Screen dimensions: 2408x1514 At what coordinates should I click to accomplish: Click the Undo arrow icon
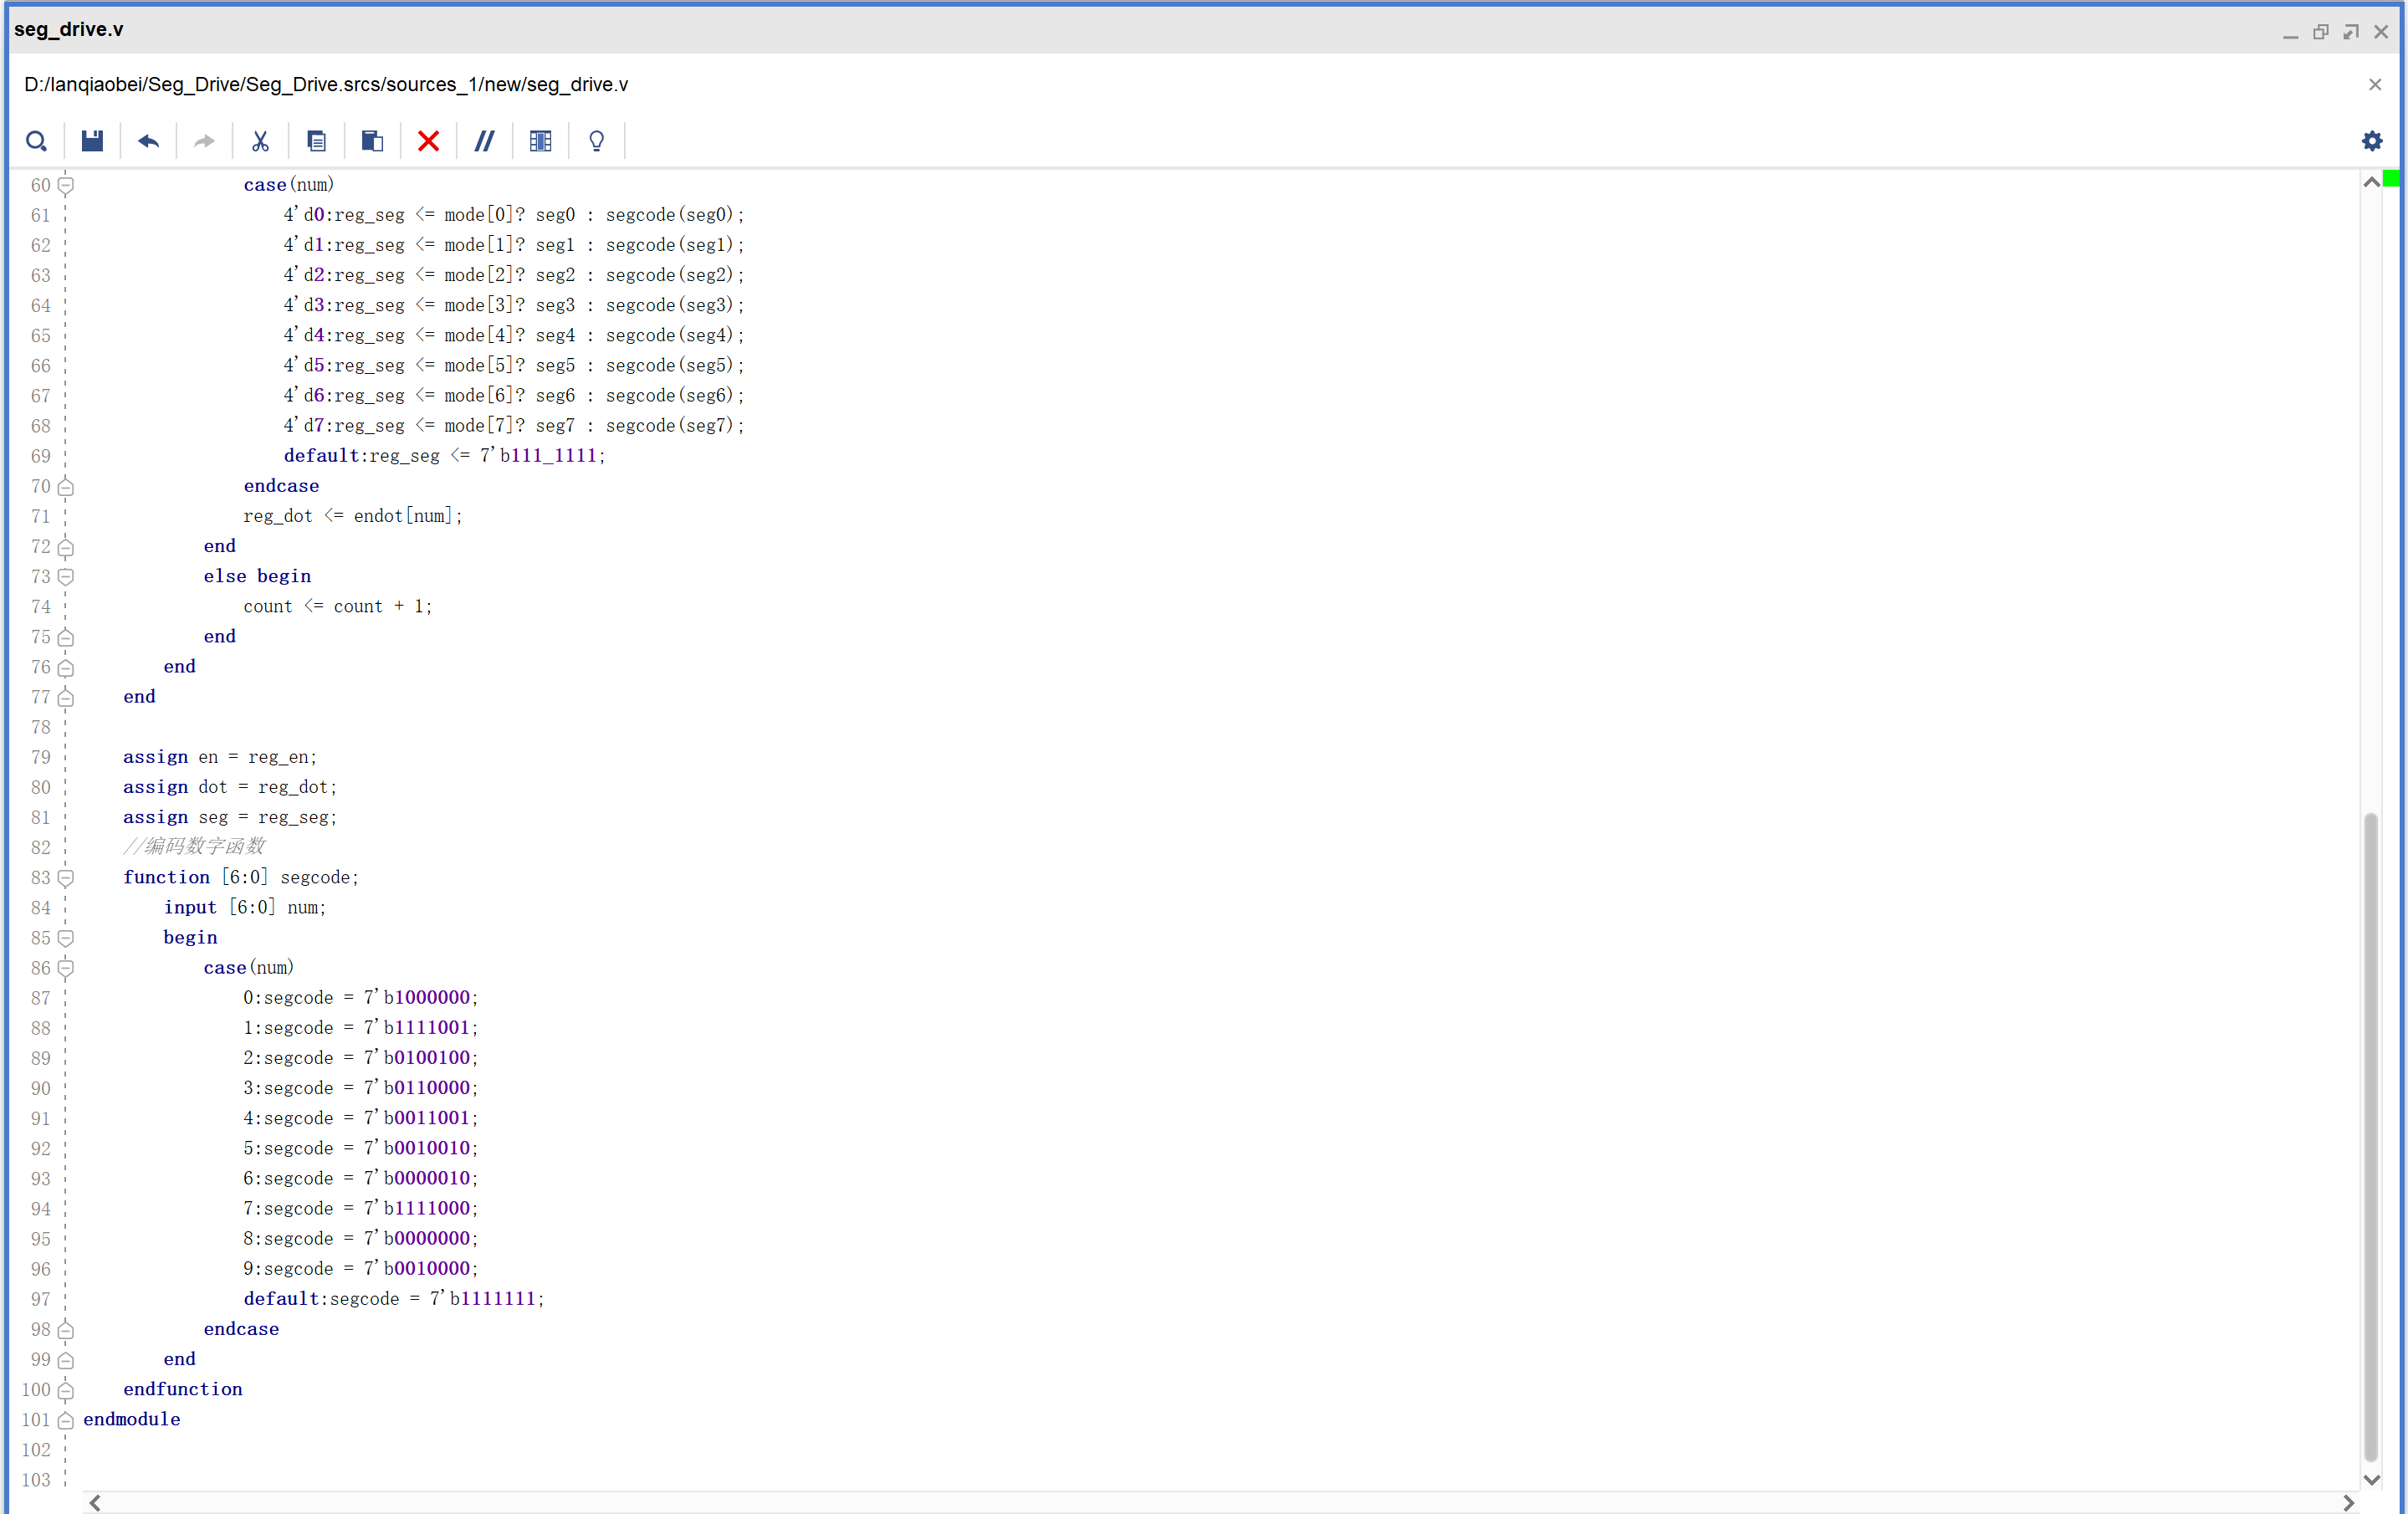coord(148,141)
